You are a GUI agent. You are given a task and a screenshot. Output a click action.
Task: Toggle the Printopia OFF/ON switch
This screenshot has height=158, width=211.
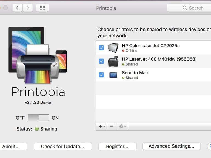point(38,118)
